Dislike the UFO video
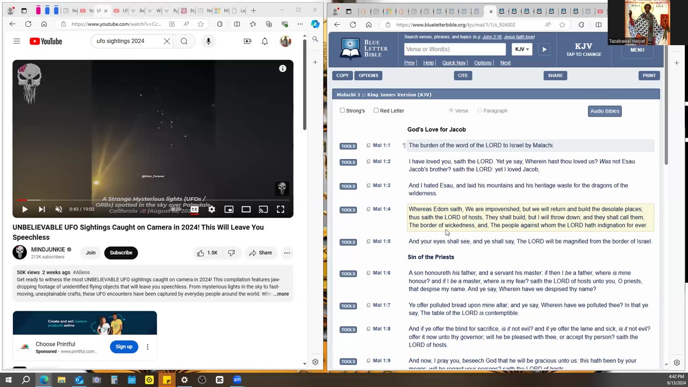The image size is (688, 387). [x=232, y=253]
